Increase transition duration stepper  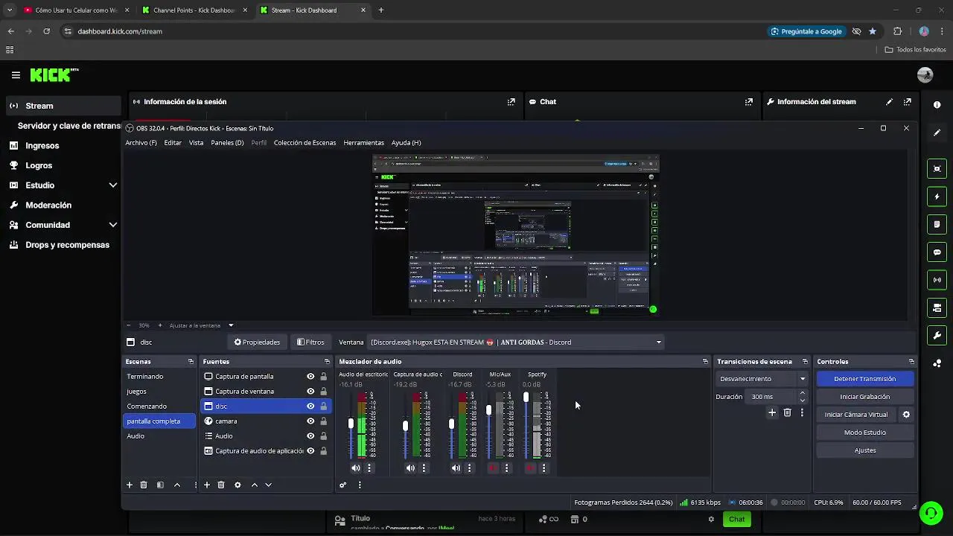point(802,393)
